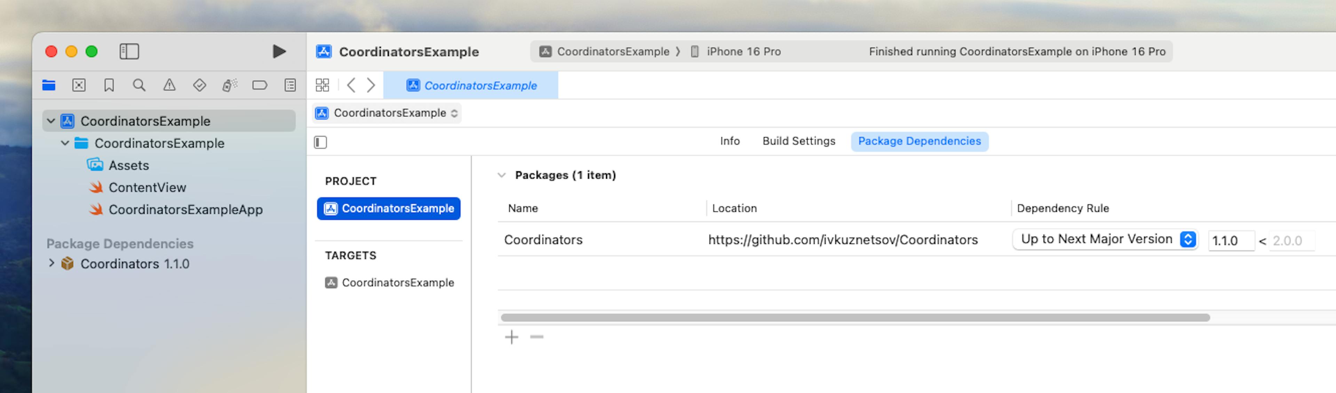The width and height of the screenshot is (1336, 393).
Task: Expand the Coordinators 1.1.0 package dependency
Action: click(51, 263)
